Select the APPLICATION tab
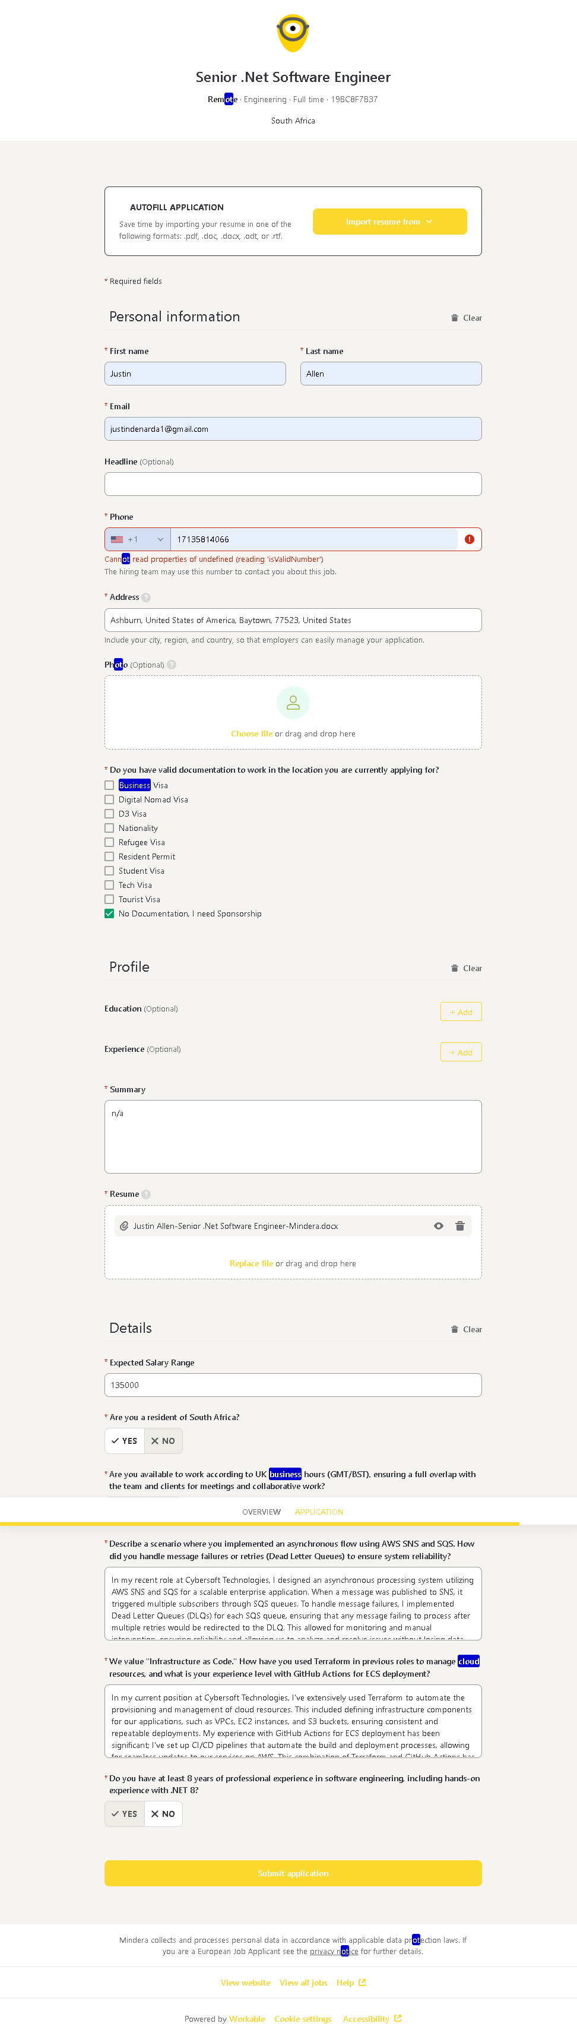 pos(319,1512)
